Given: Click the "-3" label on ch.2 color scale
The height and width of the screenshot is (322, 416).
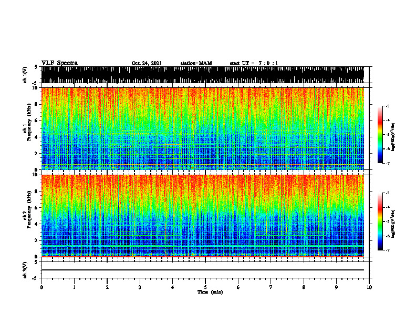Looking at the screenshot, I should click(x=388, y=193).
